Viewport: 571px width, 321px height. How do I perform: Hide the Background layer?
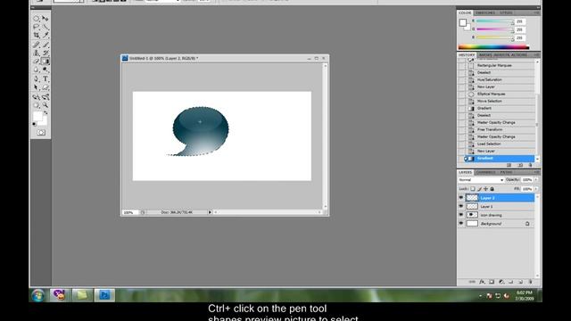tap(461, 224)
